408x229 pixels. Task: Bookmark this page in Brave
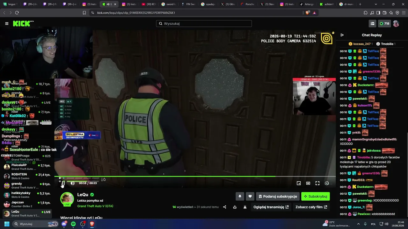(84, 13)
